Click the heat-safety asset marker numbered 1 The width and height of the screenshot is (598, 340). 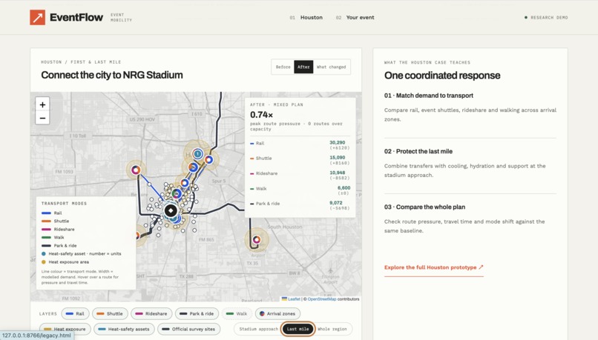point(197,154)
